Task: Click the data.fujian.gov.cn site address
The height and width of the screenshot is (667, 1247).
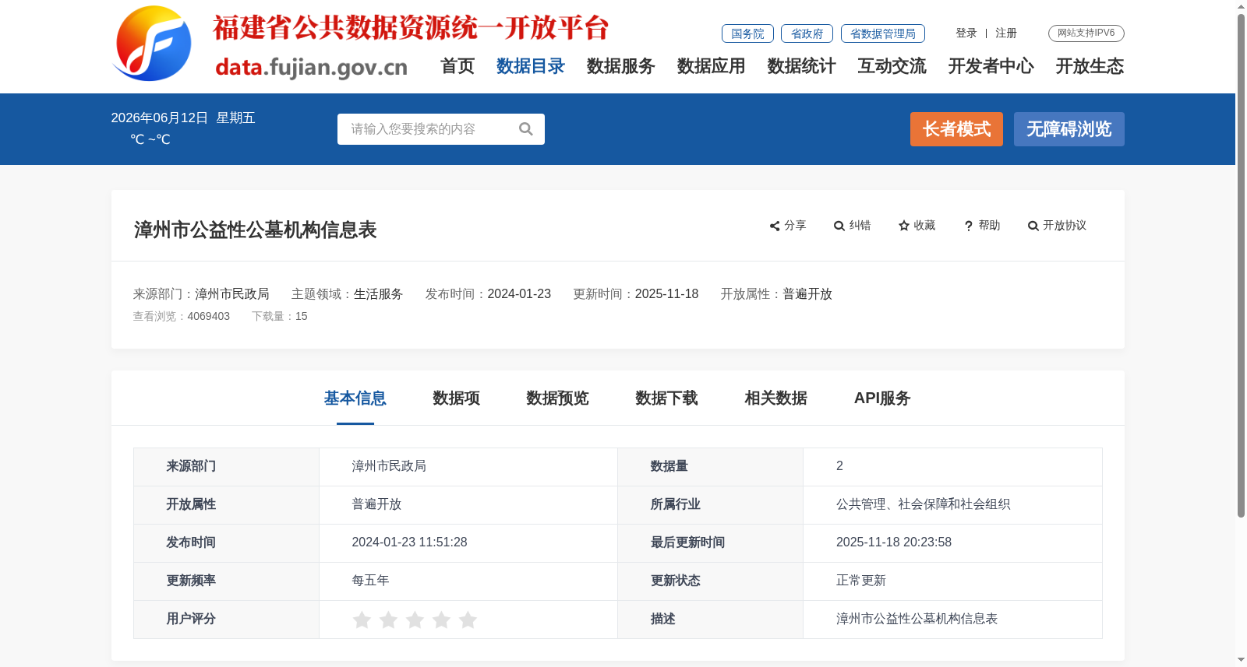Action: [x=311, y=68]
